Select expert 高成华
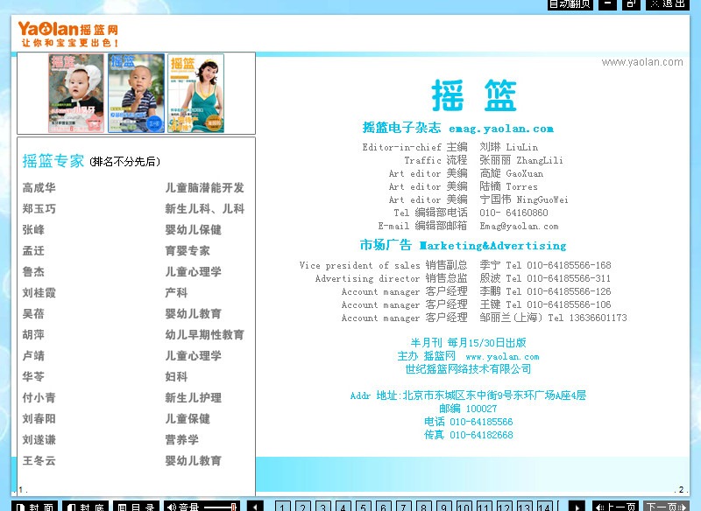 click(39, 187)
